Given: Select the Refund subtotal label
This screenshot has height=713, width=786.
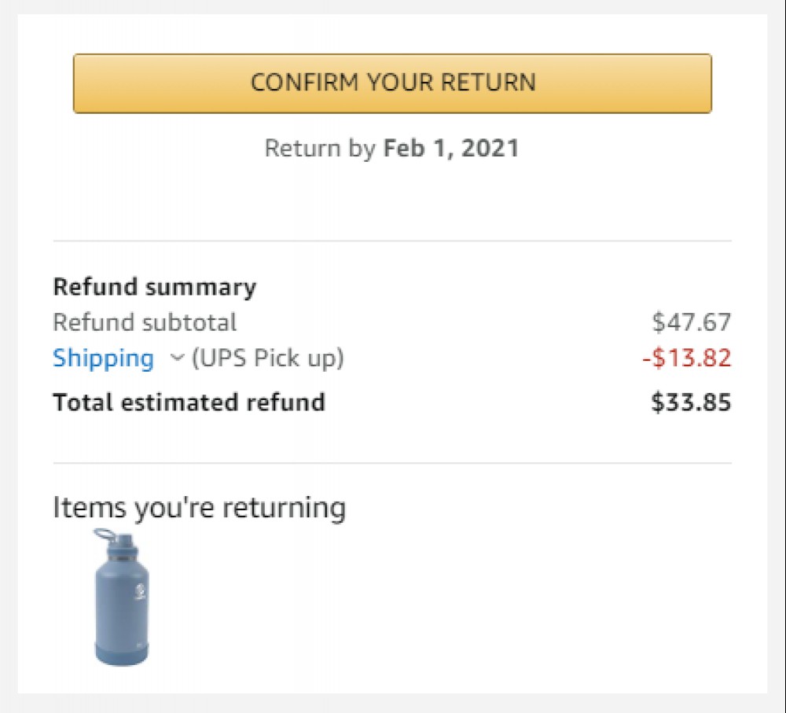Looking at the screenshot, I should click(145, 322).
